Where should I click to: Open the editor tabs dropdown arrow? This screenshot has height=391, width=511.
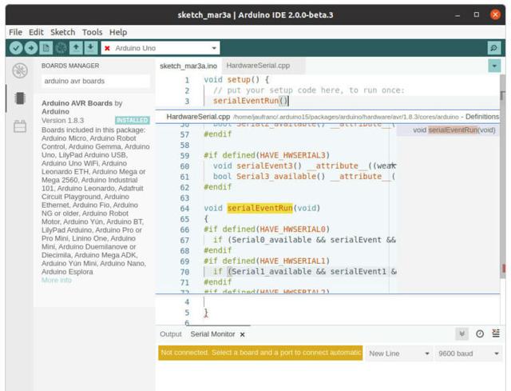click(x=494, y=66)
